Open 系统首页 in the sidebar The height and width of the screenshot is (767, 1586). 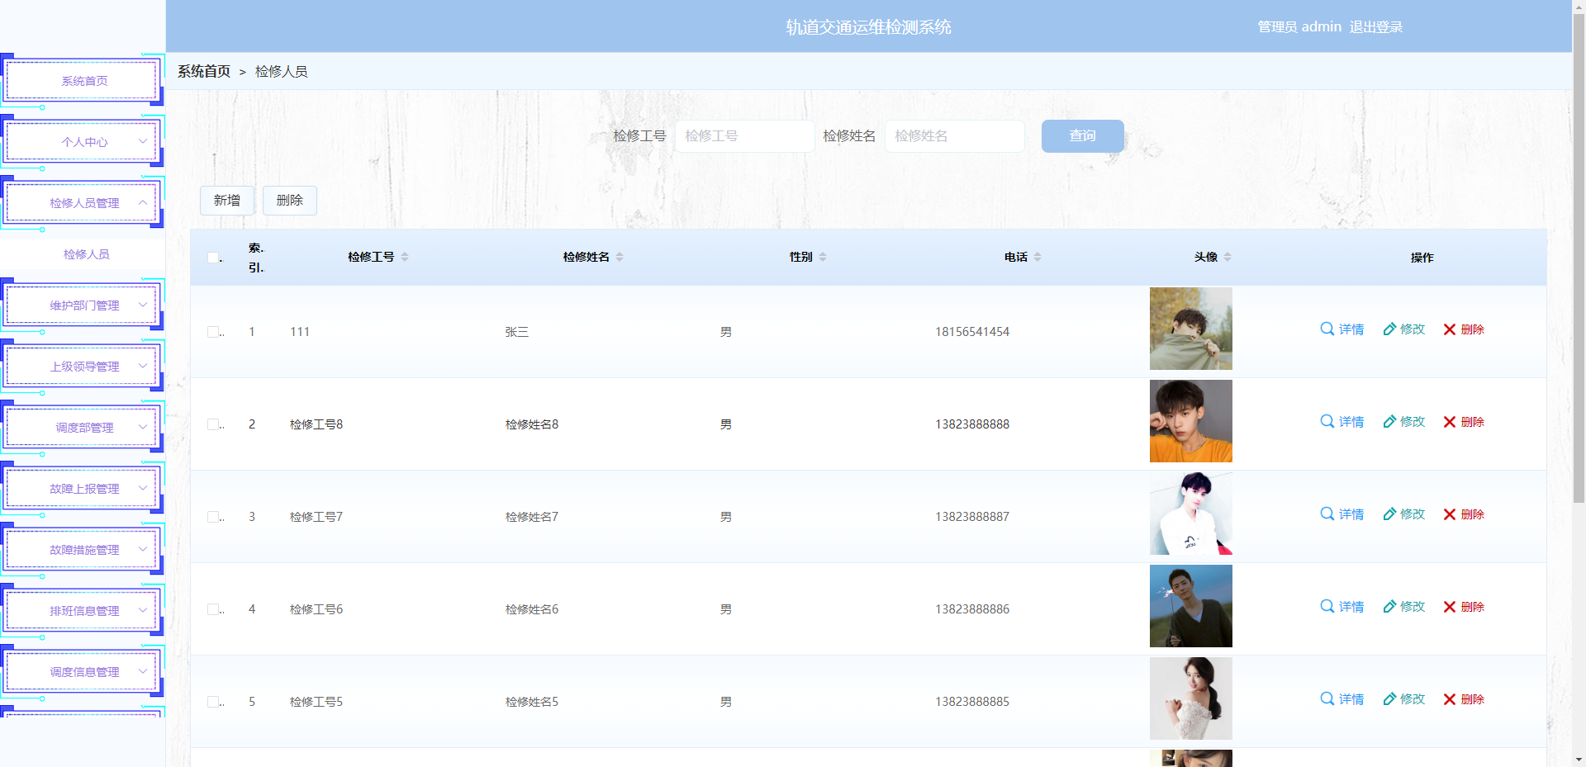click(x=83, y=81)
